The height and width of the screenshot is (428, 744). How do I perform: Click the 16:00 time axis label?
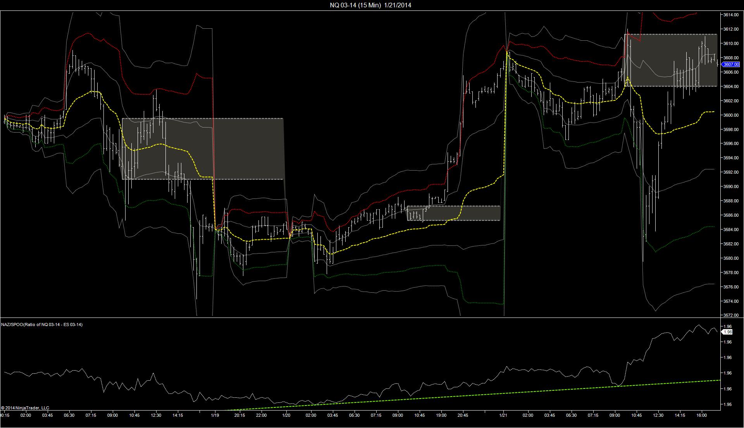point(701,415)
